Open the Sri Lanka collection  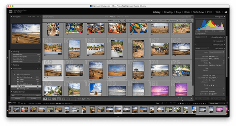point(26,86)
